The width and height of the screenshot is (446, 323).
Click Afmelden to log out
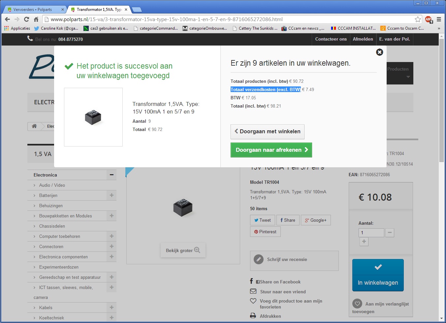click(x=363, y=39)
